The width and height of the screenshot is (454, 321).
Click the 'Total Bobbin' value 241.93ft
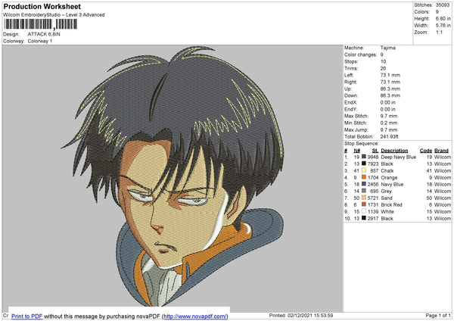click(x=390, y=136)
